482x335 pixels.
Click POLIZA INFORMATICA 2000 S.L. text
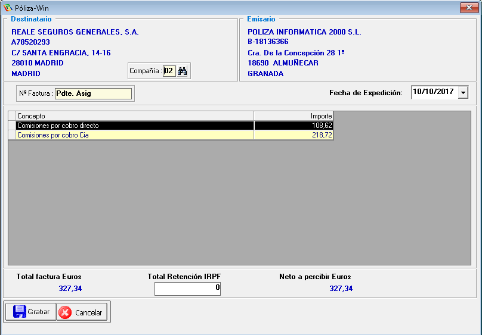304,32
